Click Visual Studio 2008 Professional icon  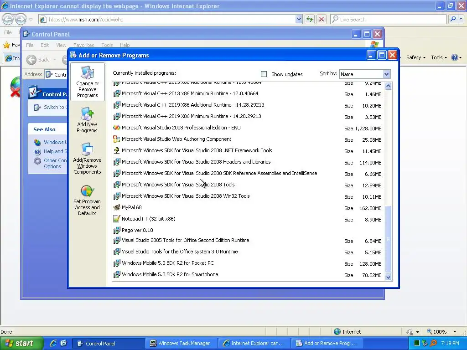[x=117, y=128]
